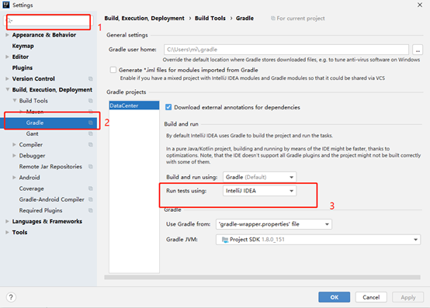Open the Run tests using dropdown
This screenshot has width=430, height=308.
click(x=259, y=191)
